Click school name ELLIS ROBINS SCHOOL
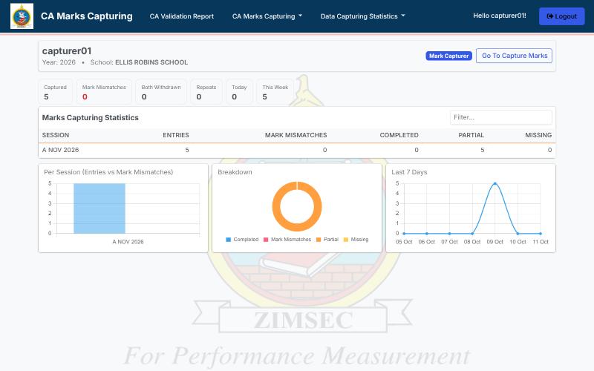The image size is (594, 371). 151,62
